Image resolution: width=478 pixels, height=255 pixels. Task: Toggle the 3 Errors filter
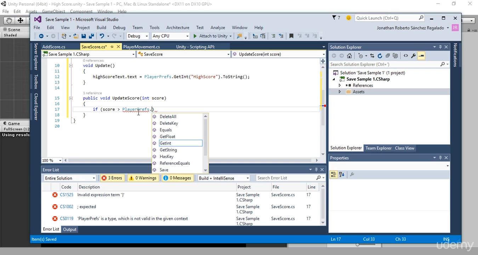click(112, 178)
